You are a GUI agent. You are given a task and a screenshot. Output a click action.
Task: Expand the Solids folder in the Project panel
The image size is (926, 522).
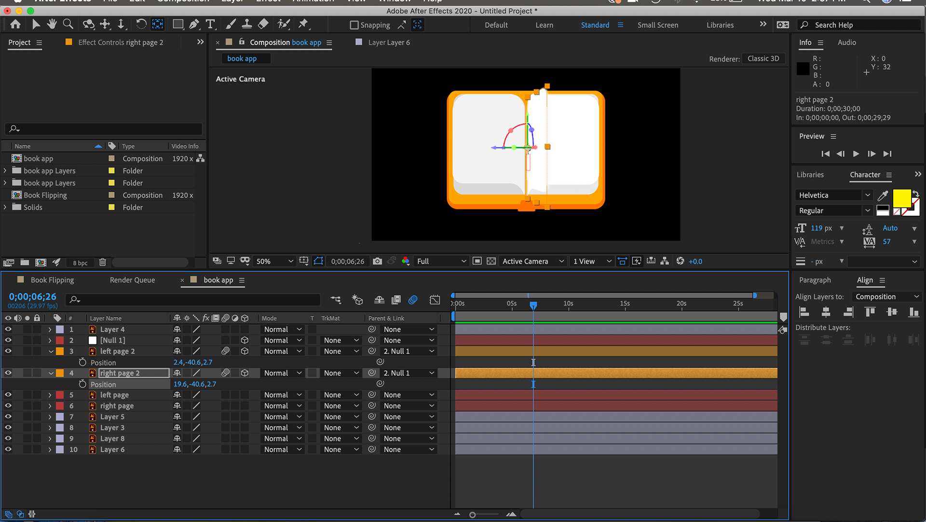5,208
